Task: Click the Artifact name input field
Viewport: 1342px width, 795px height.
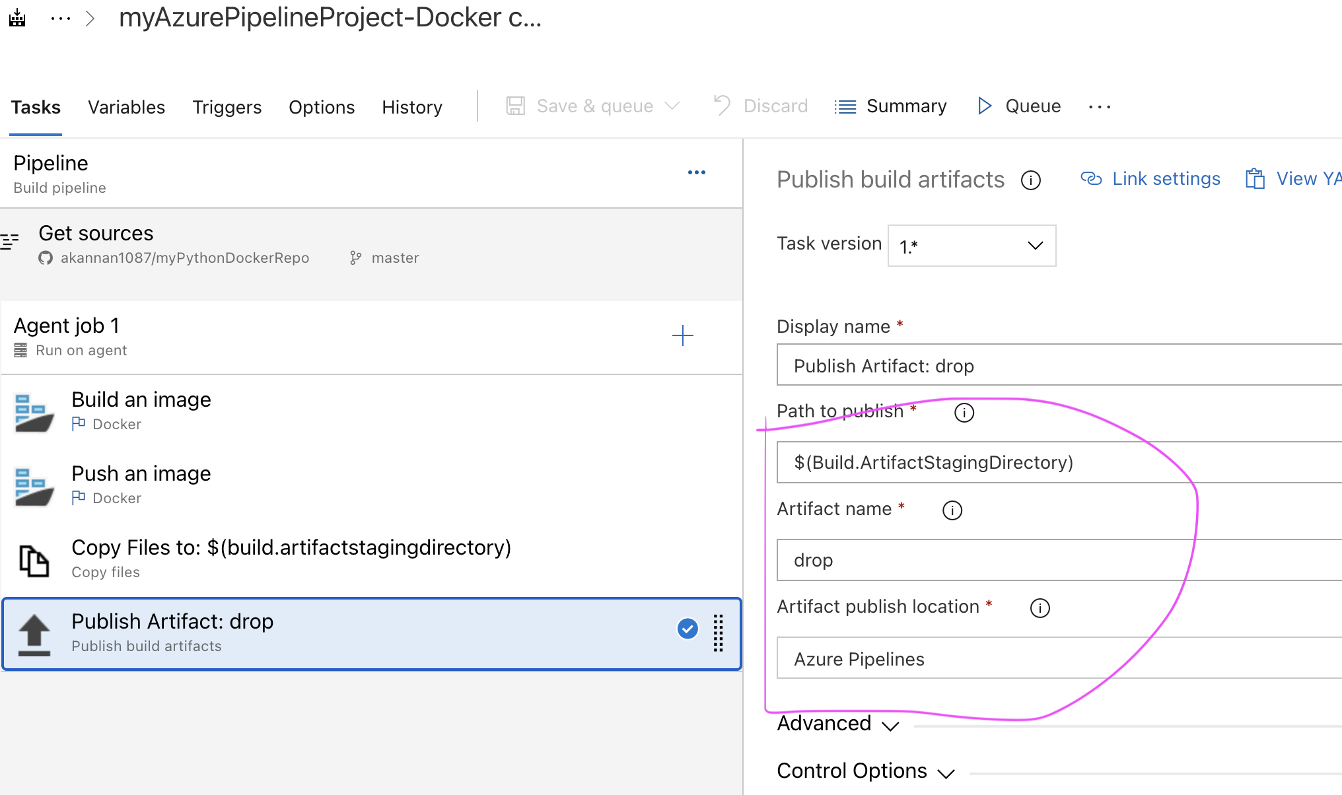Action: [1057, 560]
